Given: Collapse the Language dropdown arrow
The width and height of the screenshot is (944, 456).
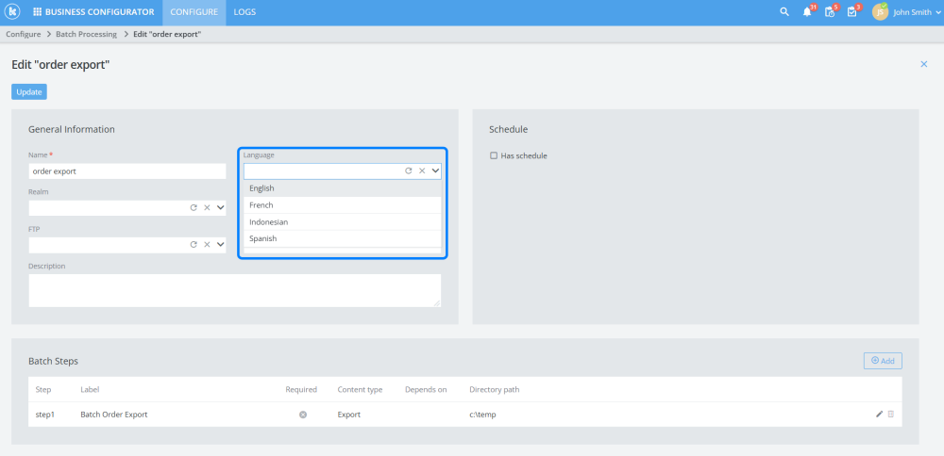Looking at the screenshot, I should coord(436,171).
